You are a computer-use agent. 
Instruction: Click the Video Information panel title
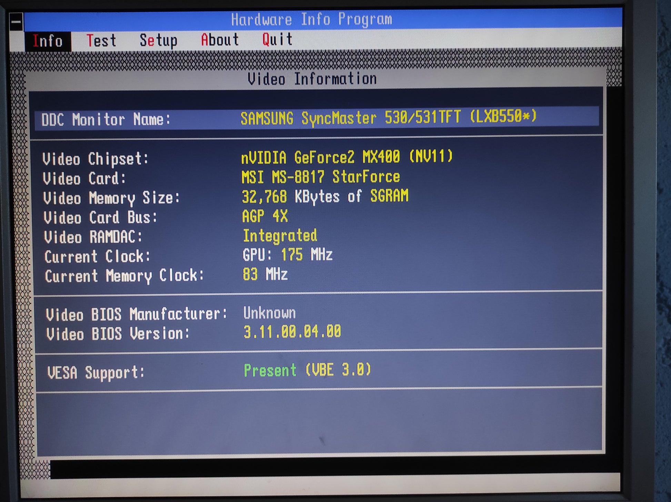pos(312,79)
